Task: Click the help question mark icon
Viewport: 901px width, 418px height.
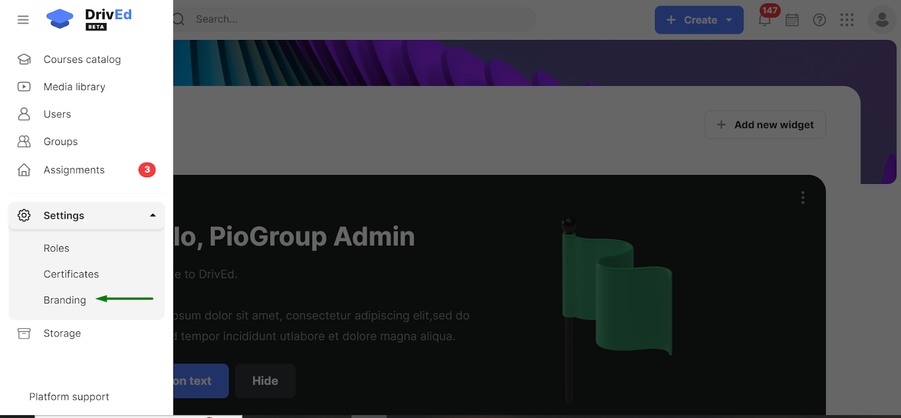Action: click(819, 20)
